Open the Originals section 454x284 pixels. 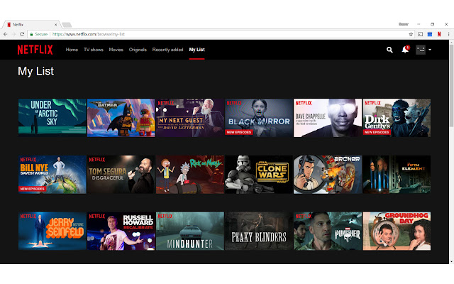(138, 50)
